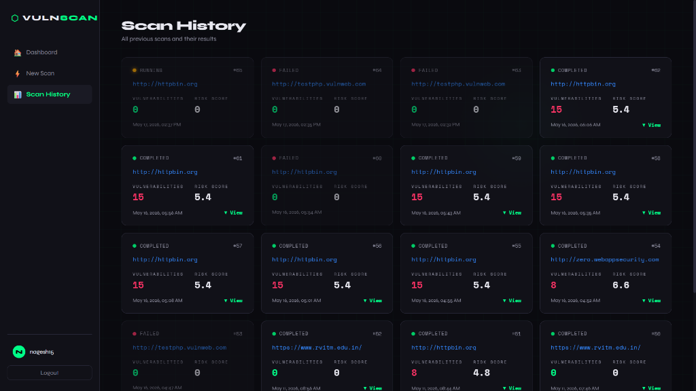Open httpbin.org link on scan #51
696x391 pixels.
(x=444, y=348)
